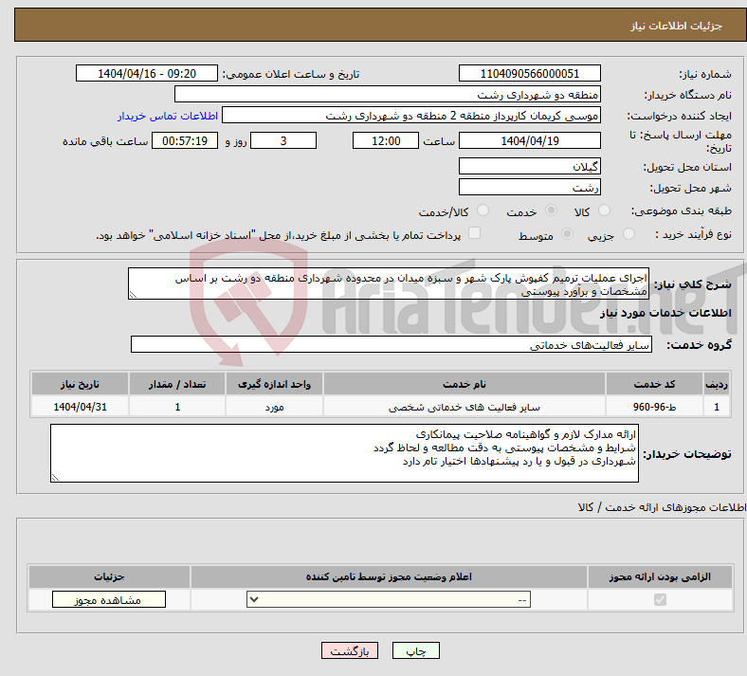Click the need number field 1104090566000051
The height and width of the screenshot is (676, 747).
click(530, 73)
